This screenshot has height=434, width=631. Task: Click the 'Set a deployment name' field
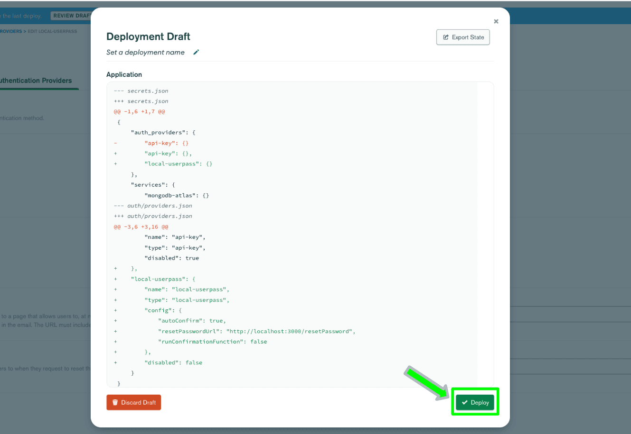145,53
